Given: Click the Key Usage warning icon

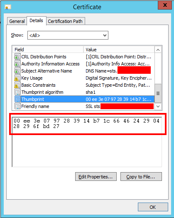Looking at the screenshot, I should pyautogui.click(x=17, y=78).
